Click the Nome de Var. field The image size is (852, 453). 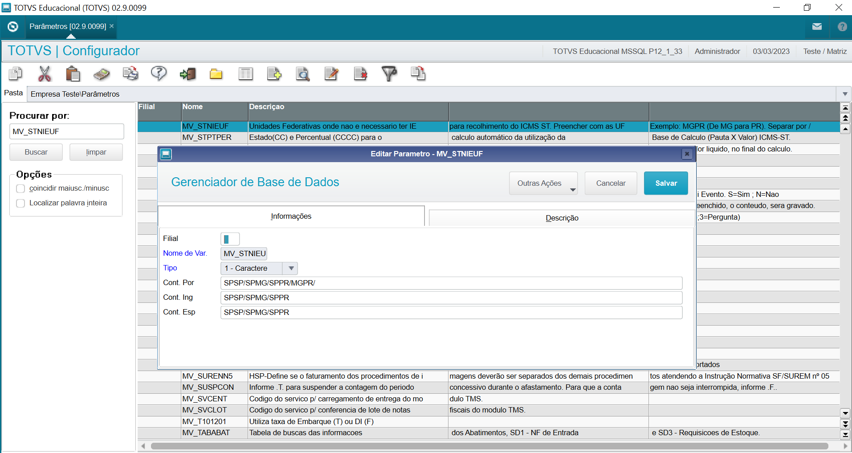(244, 253)
